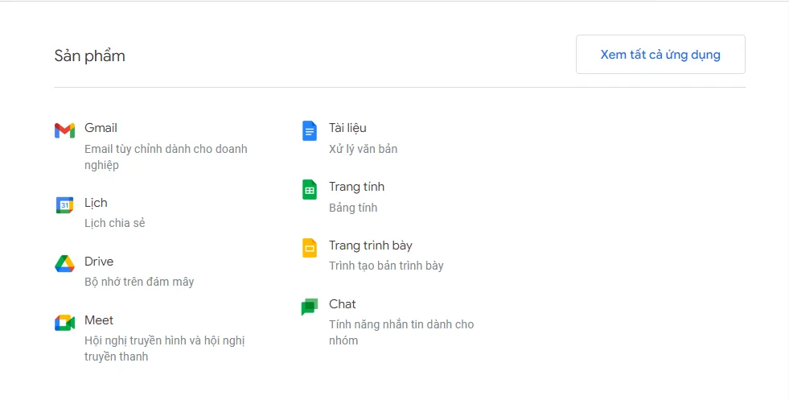Screen dimensions: 789x400
Task: Click the "Bảng tính" description text
Action: click(353, 208)
